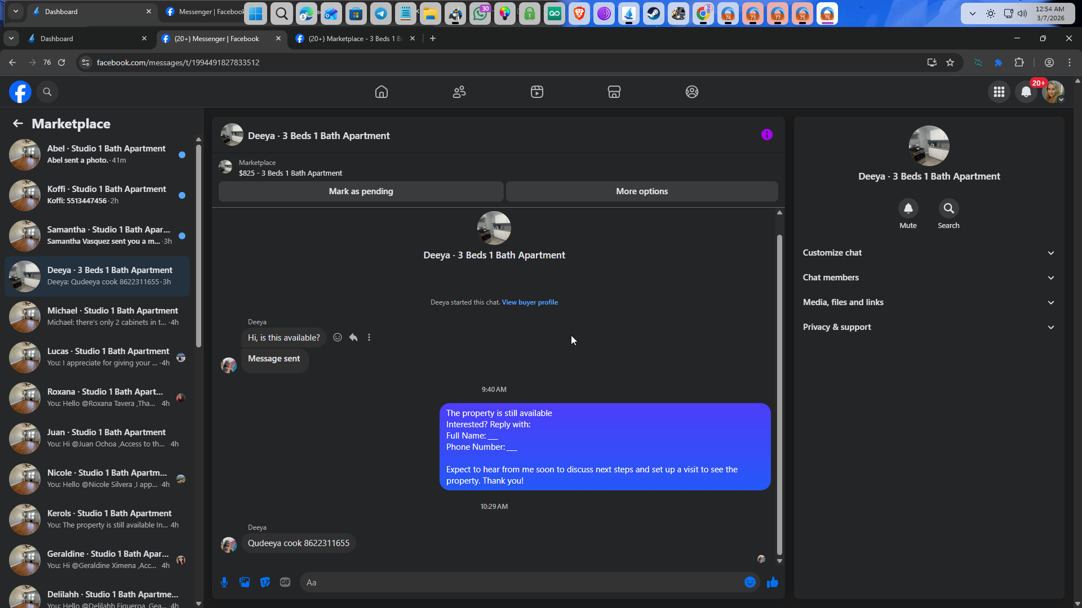Open the attach photo icon in composer

click(245, 582)
